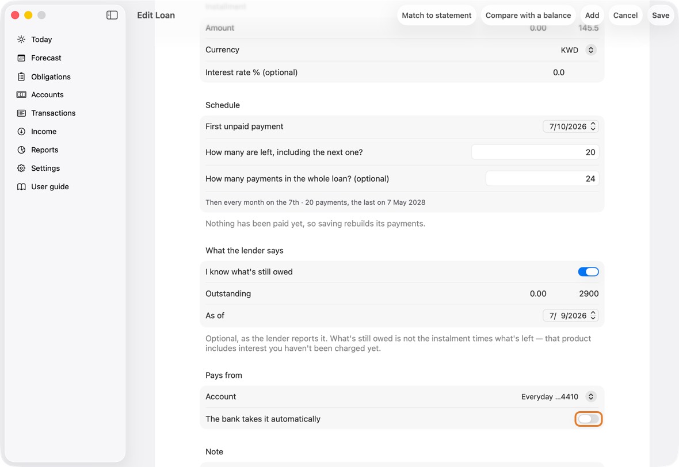Click the Today sun icon
Screen dimensions: 679x467
21,39
